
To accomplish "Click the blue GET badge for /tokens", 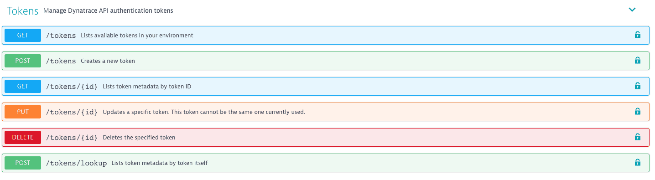I will click(23, 35).
